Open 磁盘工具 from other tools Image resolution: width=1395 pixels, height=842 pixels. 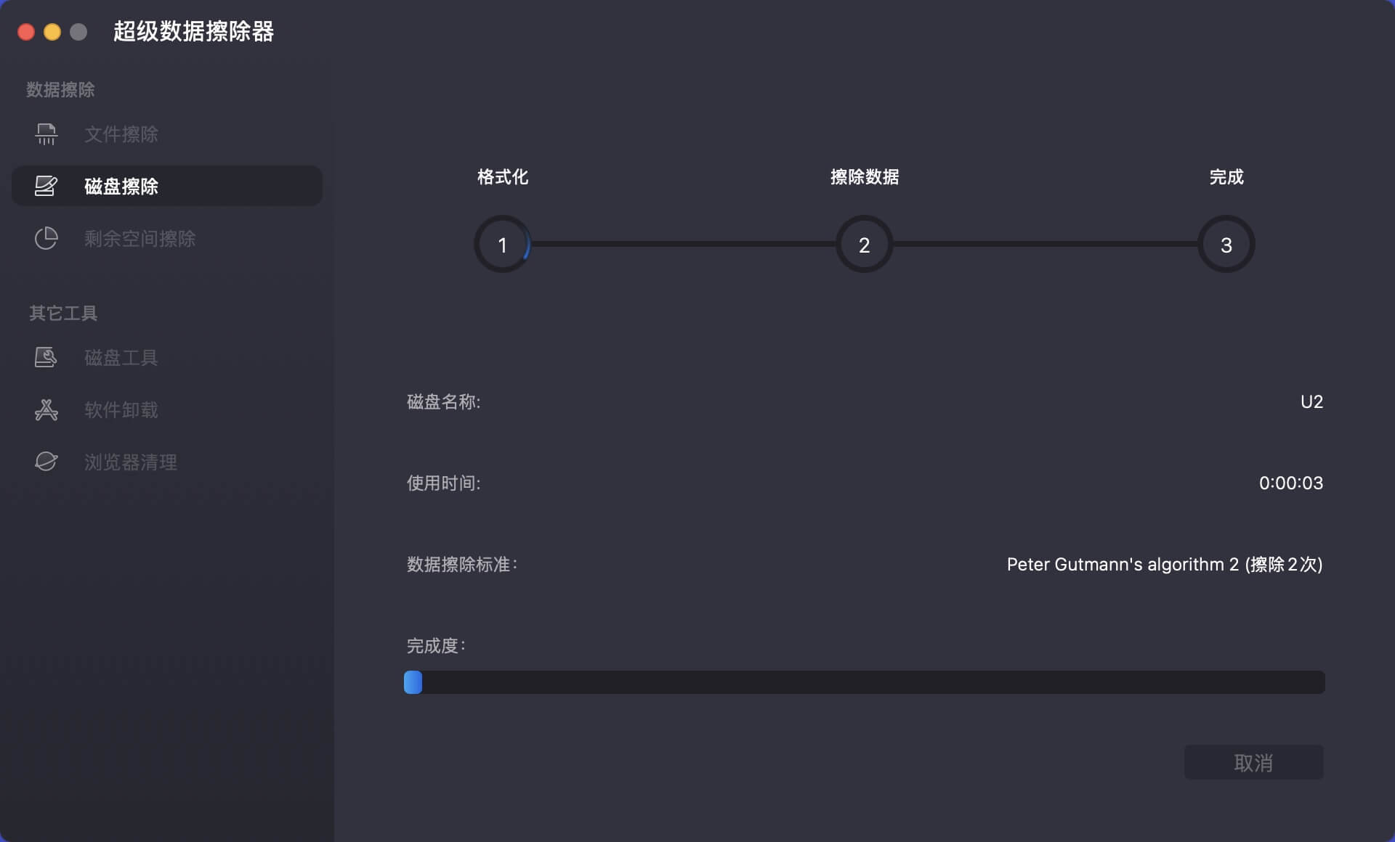point(121,358)
